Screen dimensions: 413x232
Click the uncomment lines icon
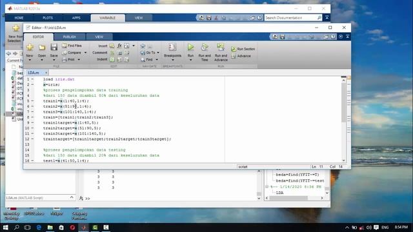119,53
